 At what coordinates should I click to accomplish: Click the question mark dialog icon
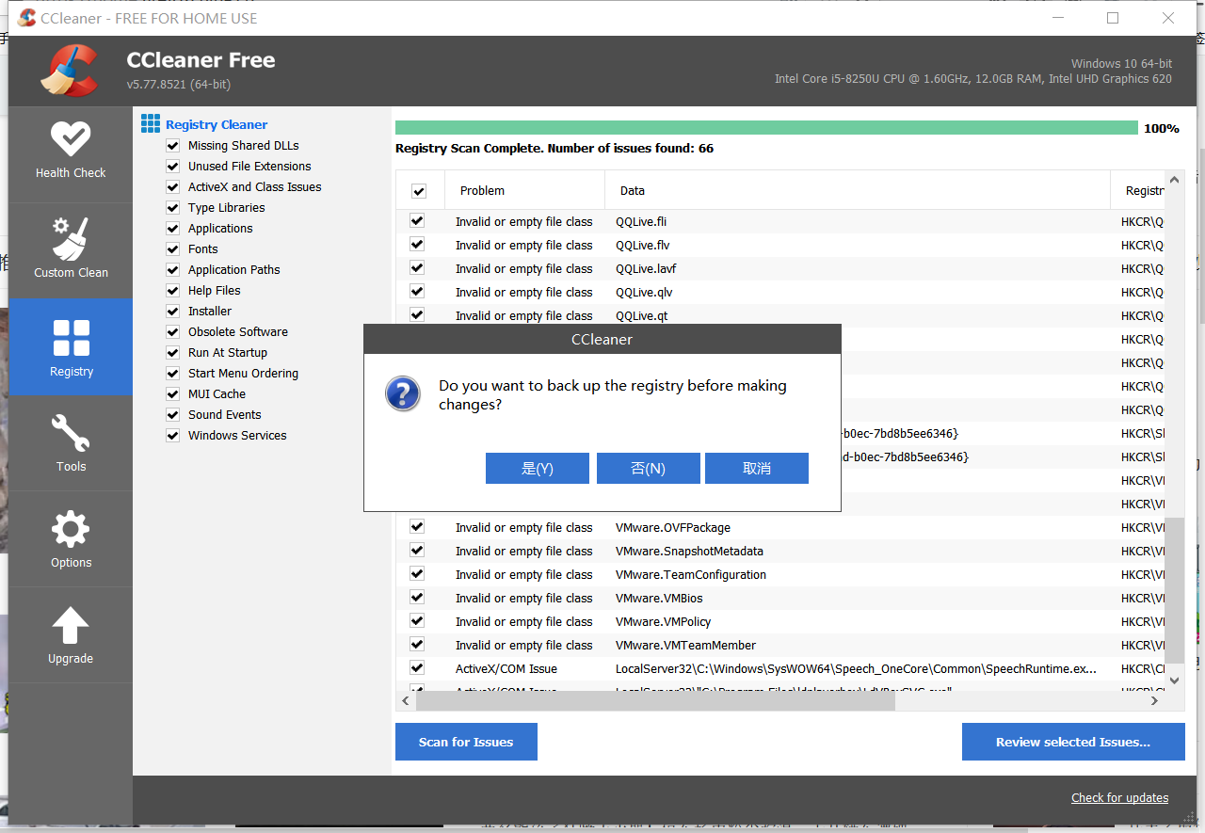(403, 393)
